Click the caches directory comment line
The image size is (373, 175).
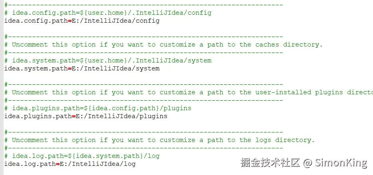coord(164,45)
